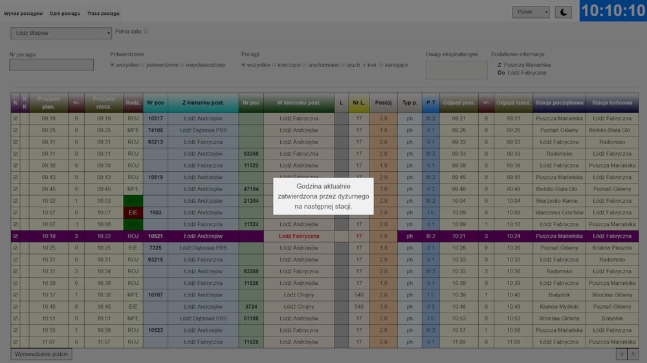Toggle dark mode with the moon icon
The width and height of the screenshot is (647, 363).
pos(563,12)
